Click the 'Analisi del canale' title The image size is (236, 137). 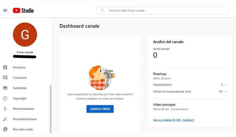coord(168,42)
